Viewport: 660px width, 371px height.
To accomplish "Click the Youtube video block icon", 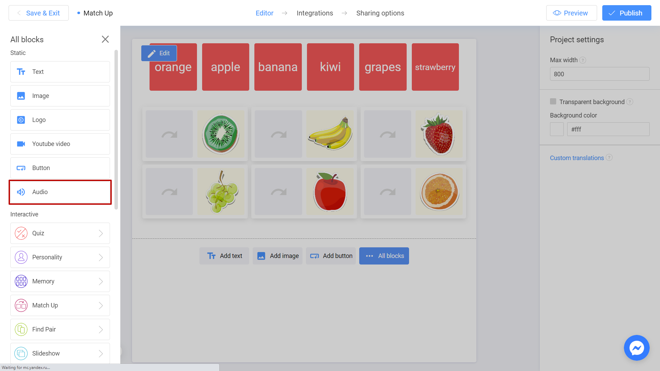I will [x=21, y=144].
